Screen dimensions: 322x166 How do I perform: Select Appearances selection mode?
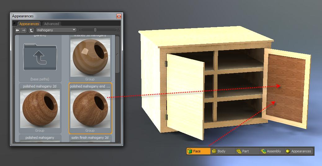tap(299, 151)
